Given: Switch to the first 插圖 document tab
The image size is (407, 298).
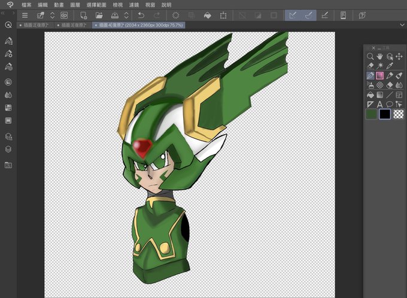Looking at the screenshot, I should point(35,26).
